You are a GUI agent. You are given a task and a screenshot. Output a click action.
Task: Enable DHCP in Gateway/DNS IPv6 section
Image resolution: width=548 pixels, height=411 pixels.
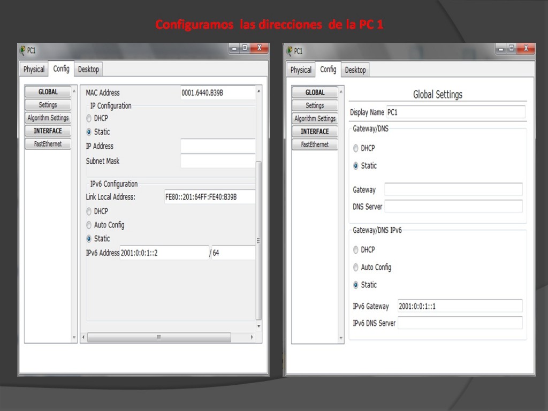pos(356,250)
